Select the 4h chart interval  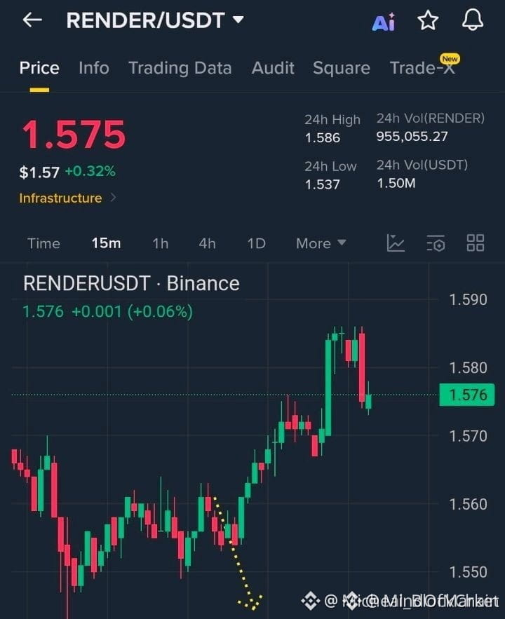pos(208,243)
